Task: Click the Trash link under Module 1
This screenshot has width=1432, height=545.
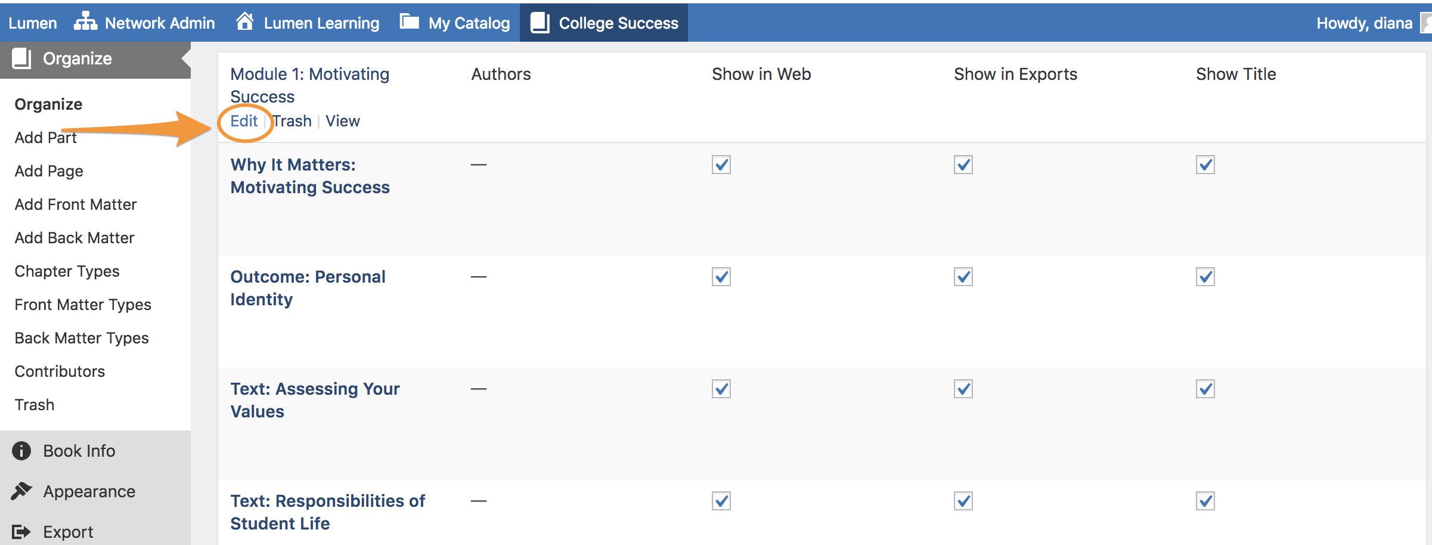Action: (x=292, y=121)
